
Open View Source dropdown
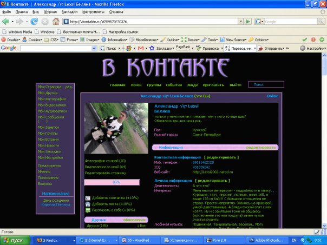coord(234,39)
